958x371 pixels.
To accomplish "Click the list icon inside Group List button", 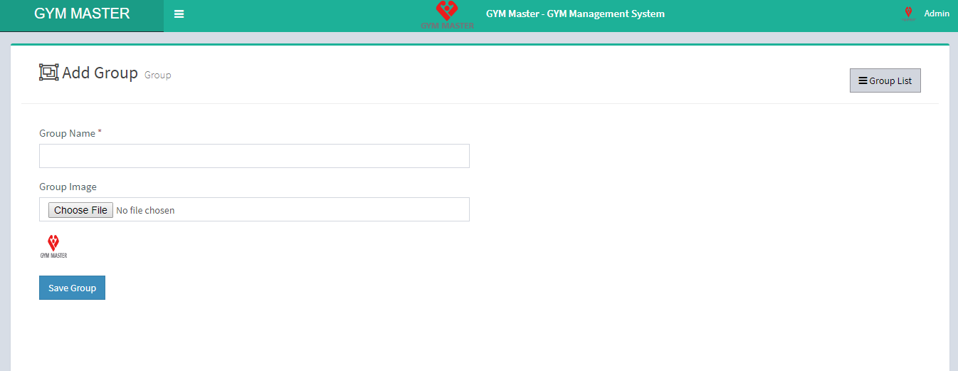I will 863,81.
